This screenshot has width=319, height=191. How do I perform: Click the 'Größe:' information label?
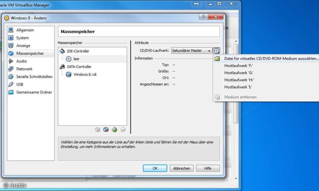click(x=163, y=71)
